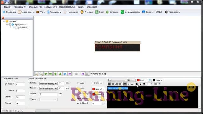
Task: Open the Просмотреть menu
Action: click(67, 7)
